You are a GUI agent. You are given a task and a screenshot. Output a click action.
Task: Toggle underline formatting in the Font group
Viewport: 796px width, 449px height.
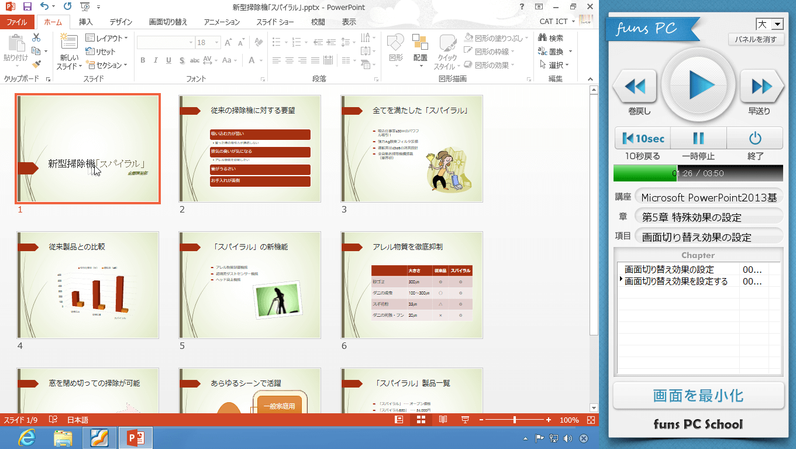168,60
